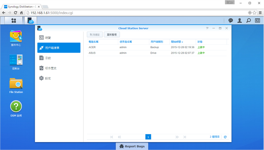Go to 設定 settings section
The width and height of the screenshot is (264, 150).
(x=48, y=78)
